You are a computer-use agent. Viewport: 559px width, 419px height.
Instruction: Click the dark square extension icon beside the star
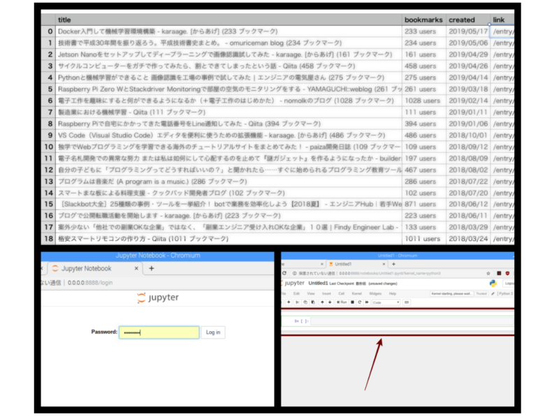click(499, 273)
